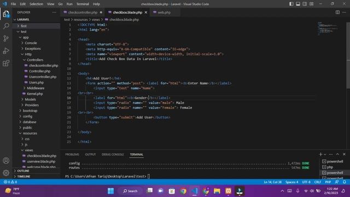This screenshot has height=197, width=350.
Task: Open the Terminal menu
Action: 83,4
